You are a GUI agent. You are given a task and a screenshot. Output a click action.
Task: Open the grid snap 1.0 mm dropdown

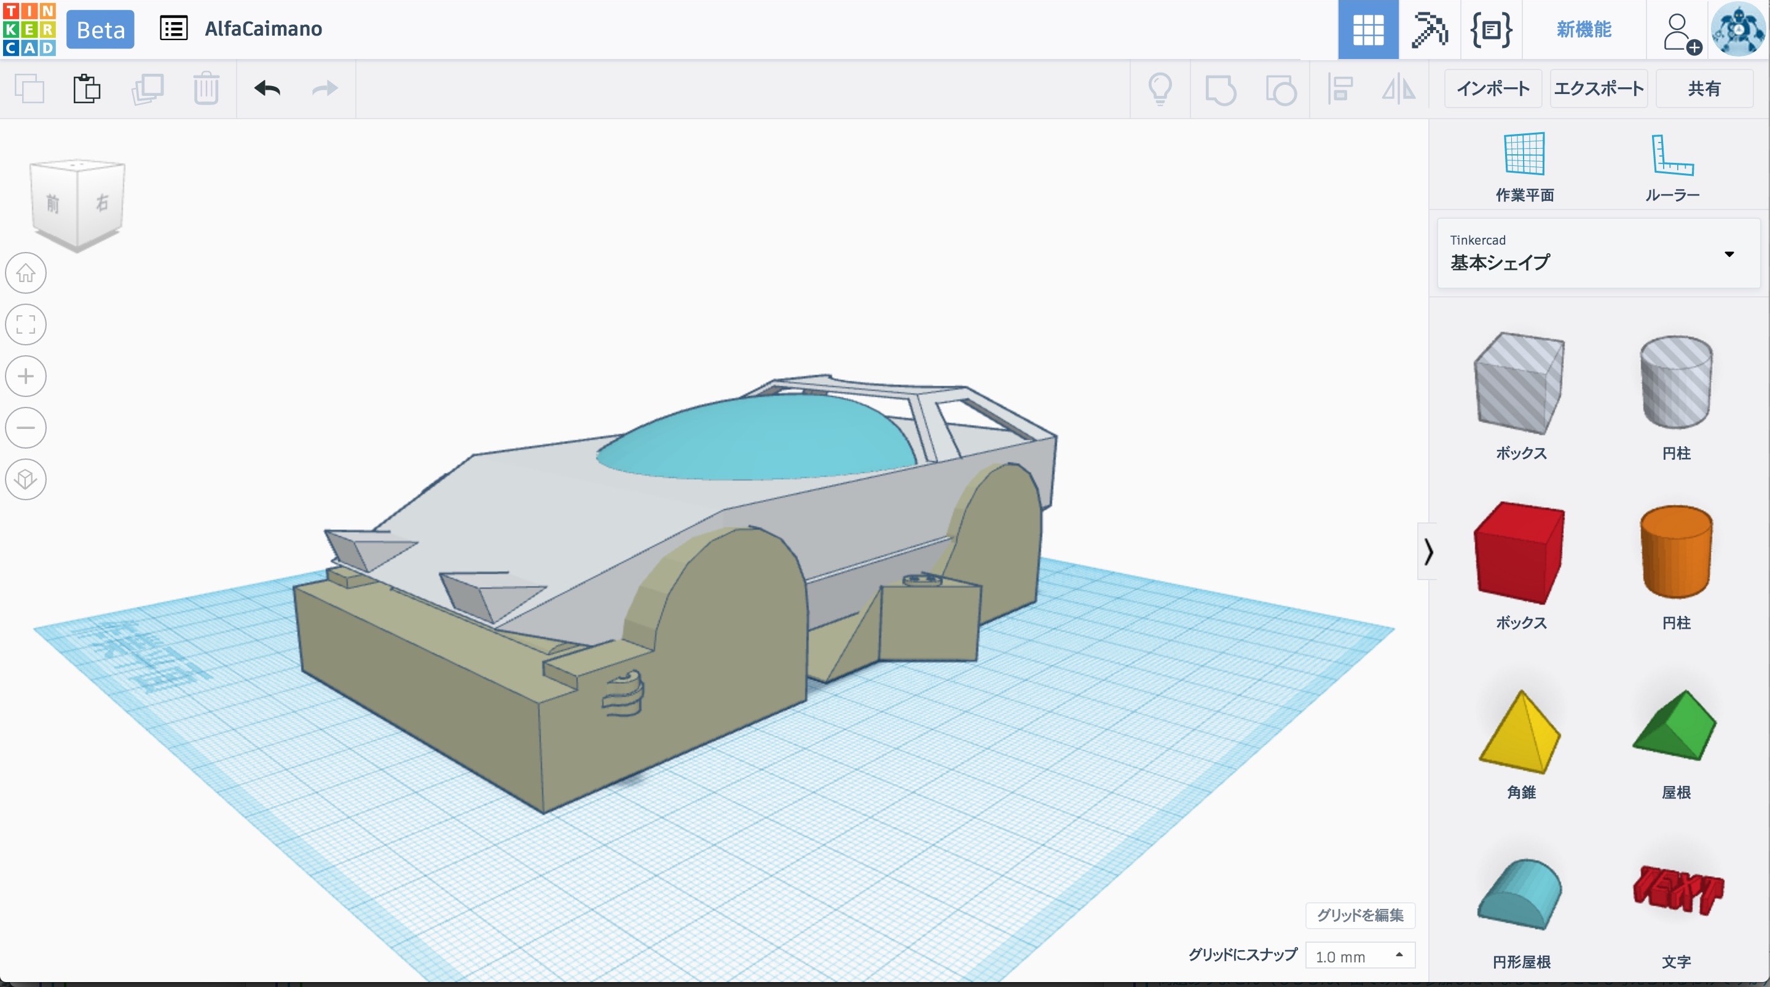click(x=1360, y=956)
